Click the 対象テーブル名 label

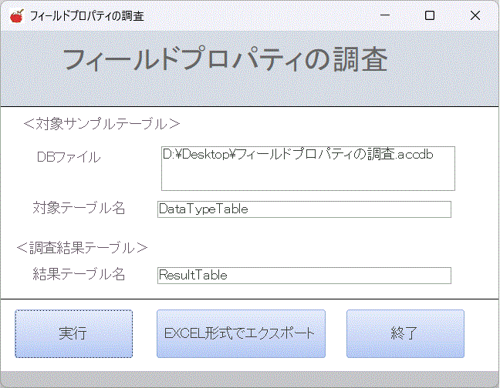pos(79,208)
